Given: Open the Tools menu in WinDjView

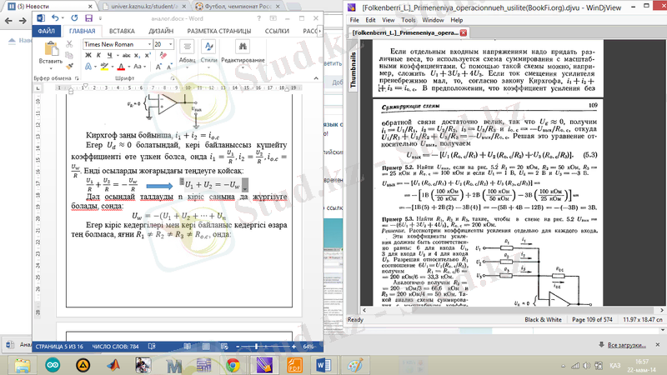Looking at the screenshot, I should [x=409, y=19].
